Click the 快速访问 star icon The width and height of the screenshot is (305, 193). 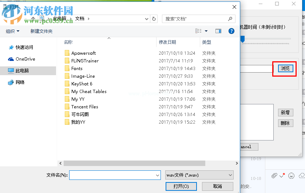[11, 47]
